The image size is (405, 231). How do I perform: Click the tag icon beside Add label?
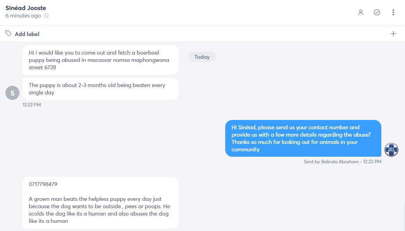(x=8, y=33)
